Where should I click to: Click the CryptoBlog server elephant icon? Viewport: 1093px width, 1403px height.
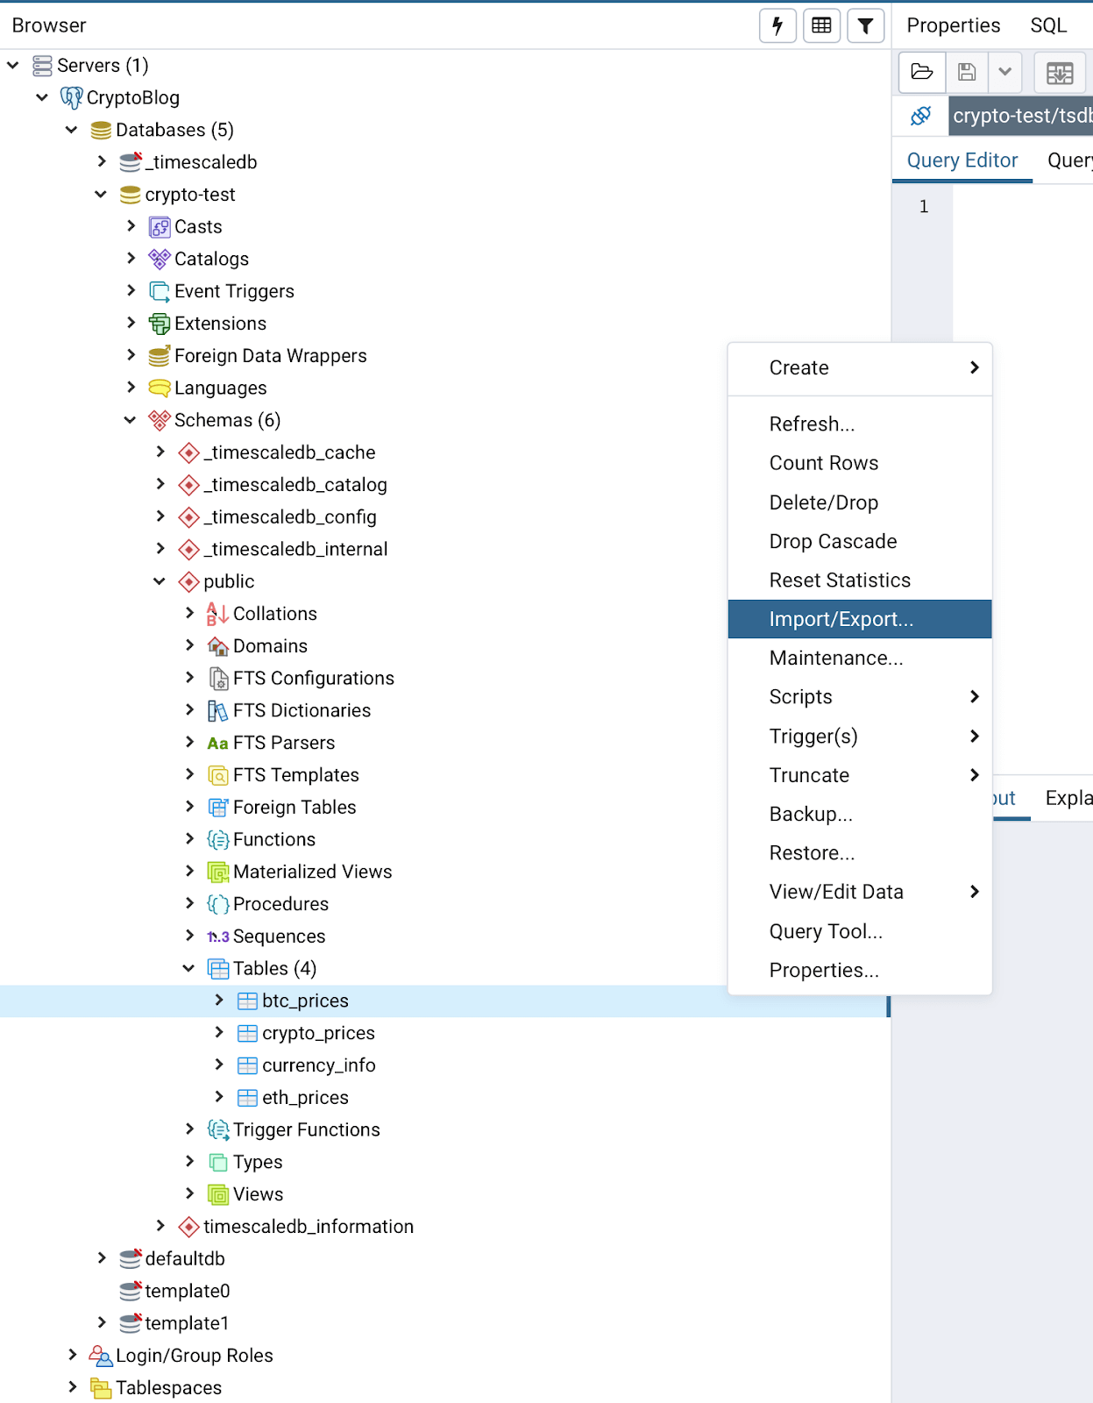(x=71, y=97)
